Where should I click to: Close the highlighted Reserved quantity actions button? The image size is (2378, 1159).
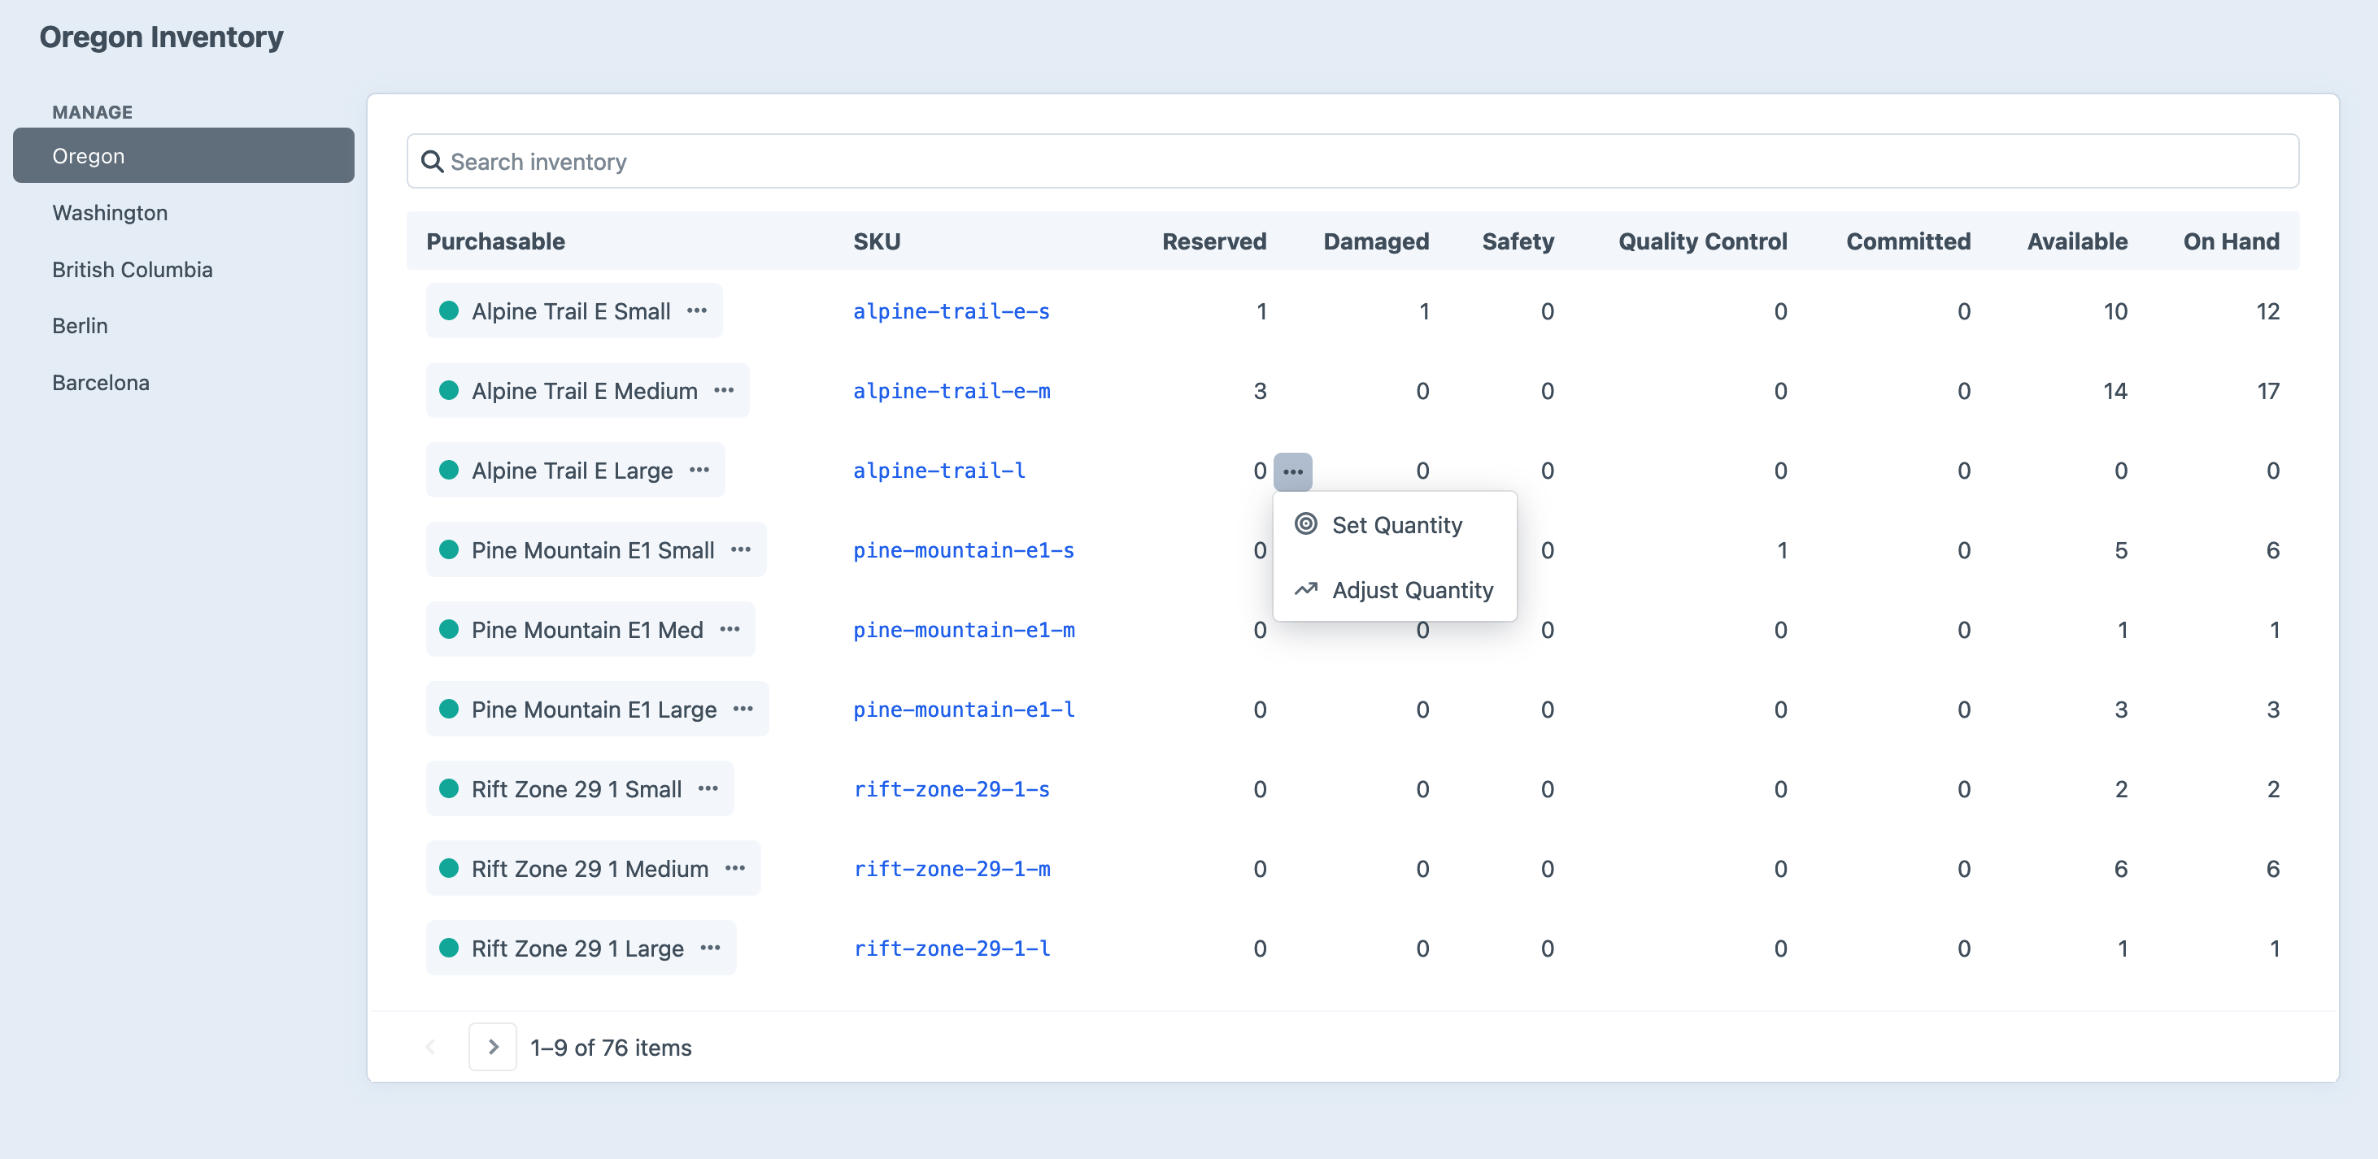pyautogui.click(x=1292, y=471)
